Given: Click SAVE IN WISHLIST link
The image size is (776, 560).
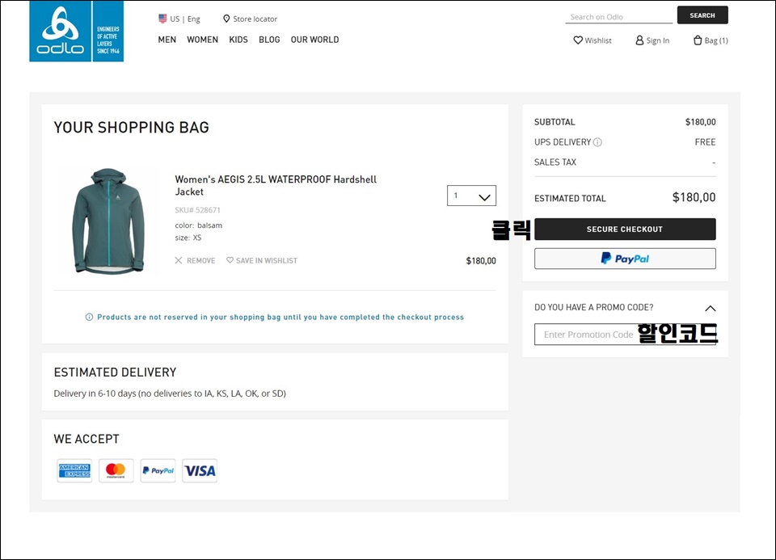Looking at the screenshot, I should pyautogui.click(x=262, y=261).
